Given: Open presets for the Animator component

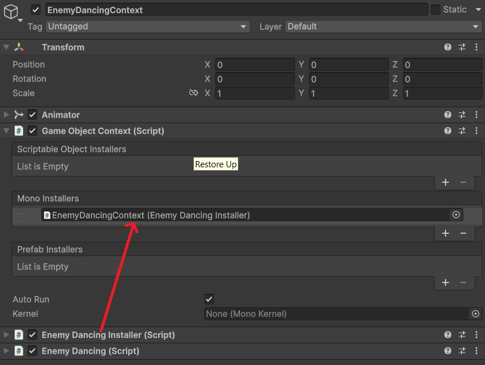Looking at the screenshot, I should 462,115.
